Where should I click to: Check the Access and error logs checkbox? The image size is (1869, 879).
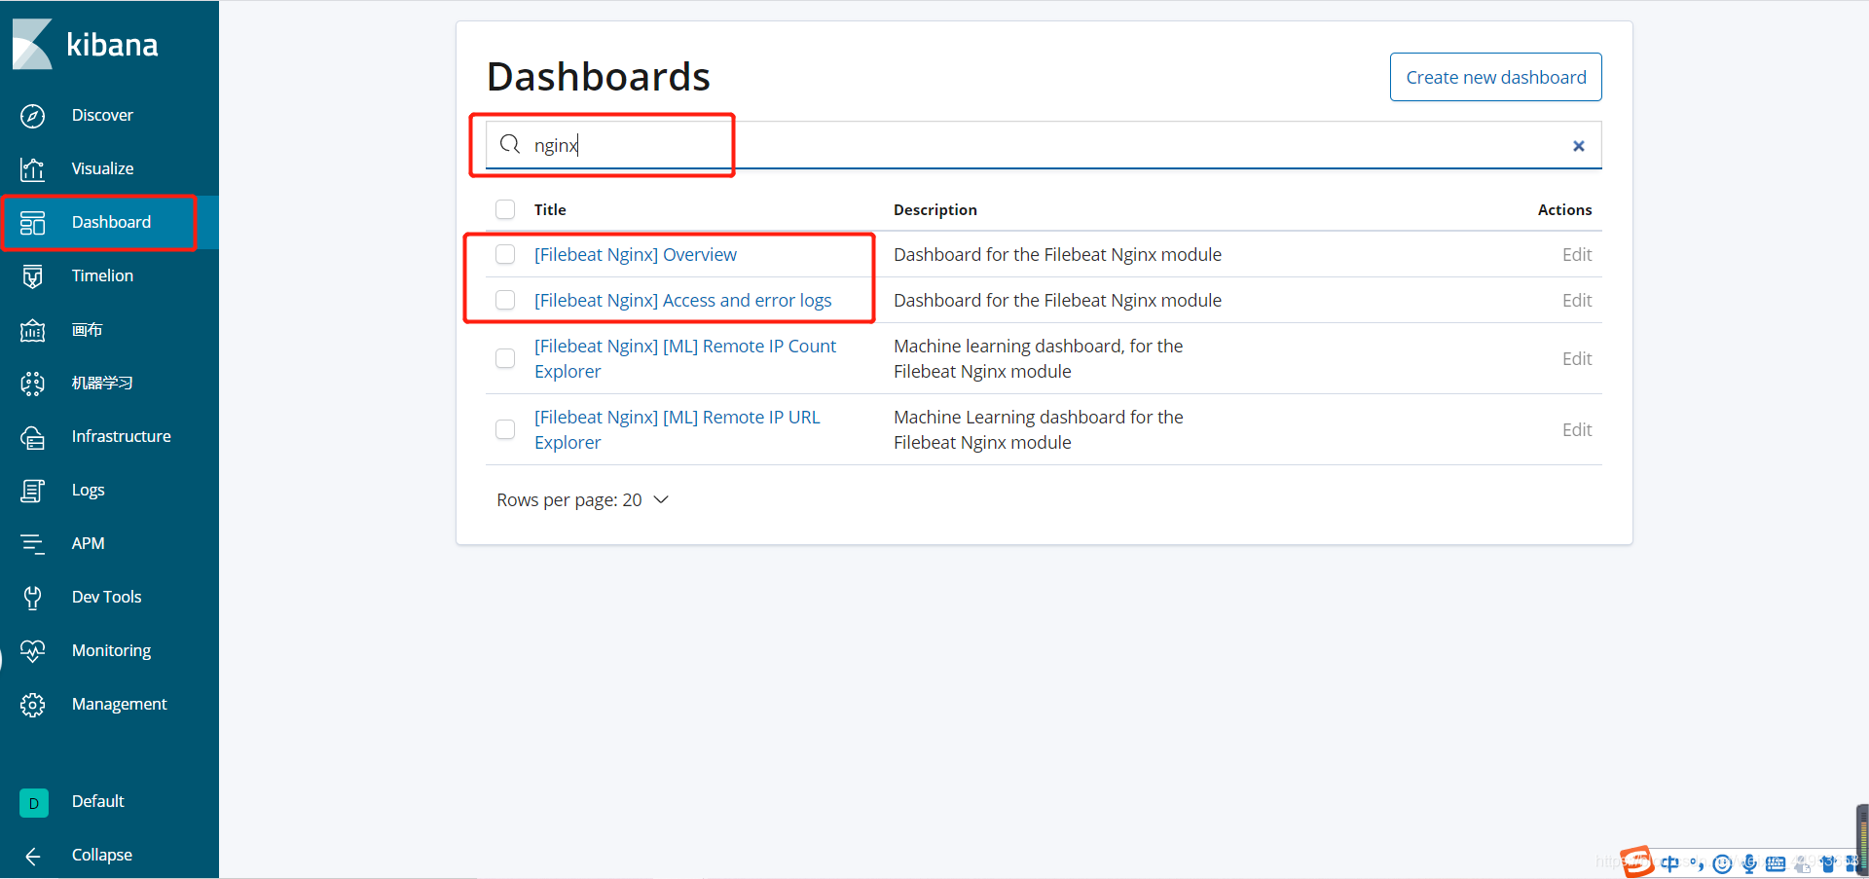tap(505, 300)
